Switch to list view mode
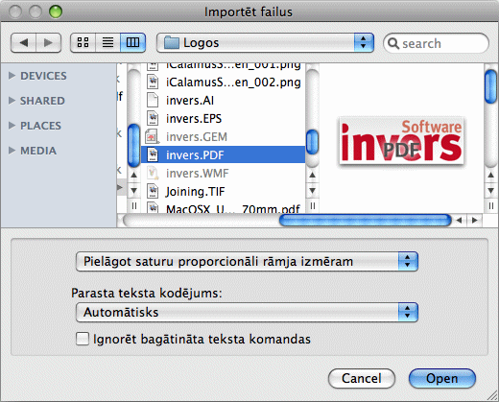 point(107,42)
